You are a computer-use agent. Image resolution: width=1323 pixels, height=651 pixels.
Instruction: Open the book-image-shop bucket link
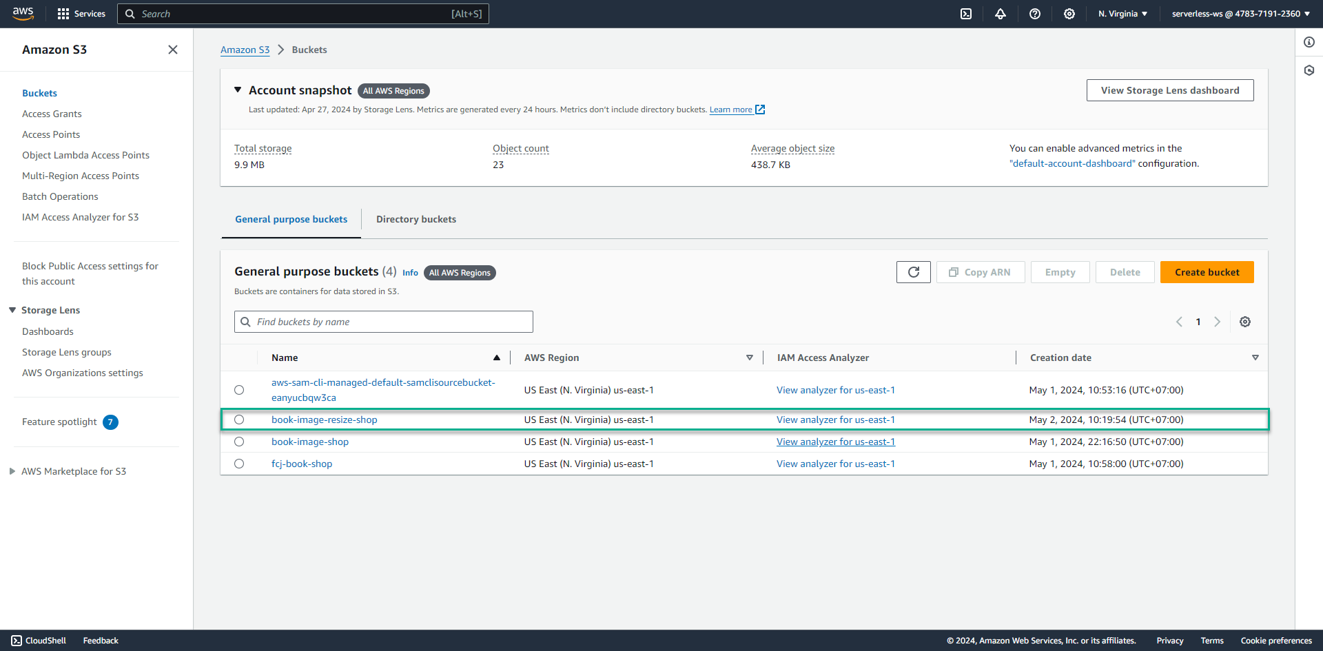pos(310,442)
